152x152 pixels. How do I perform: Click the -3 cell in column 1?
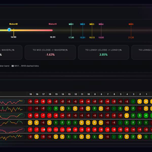[x=146, y=130]
